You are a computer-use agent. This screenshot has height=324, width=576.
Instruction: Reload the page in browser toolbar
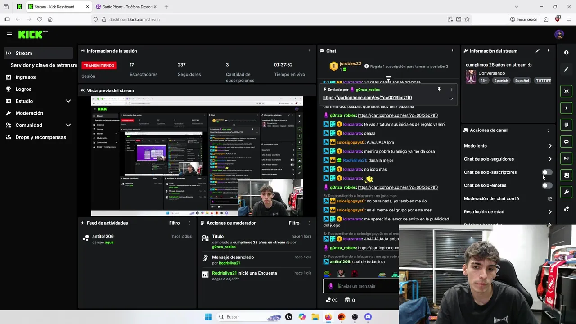(x=40, y=19)
